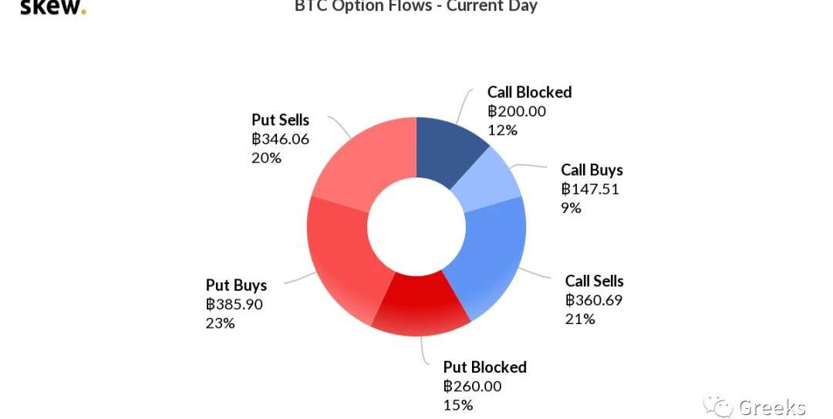
Task: Click the Call Buys label
Action: (x=592, y=171)
